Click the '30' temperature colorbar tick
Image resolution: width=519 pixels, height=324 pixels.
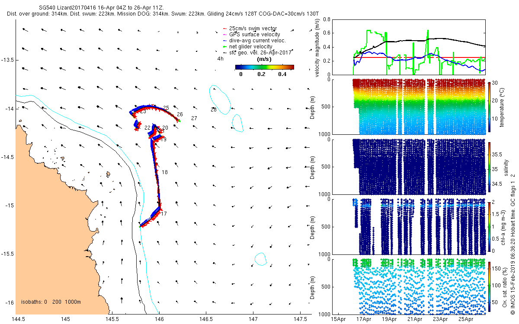[x=495, y=83]
